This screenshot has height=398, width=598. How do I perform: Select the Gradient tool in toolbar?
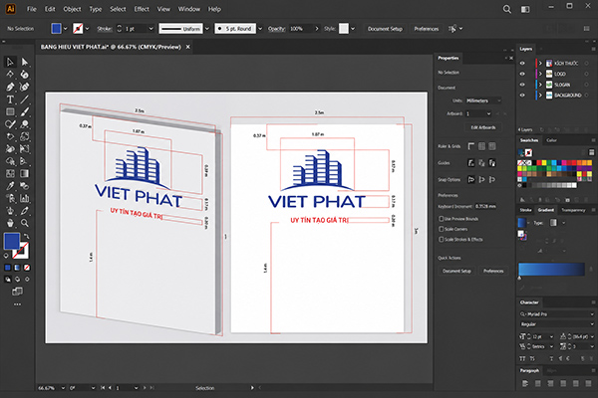pos(24,174)
